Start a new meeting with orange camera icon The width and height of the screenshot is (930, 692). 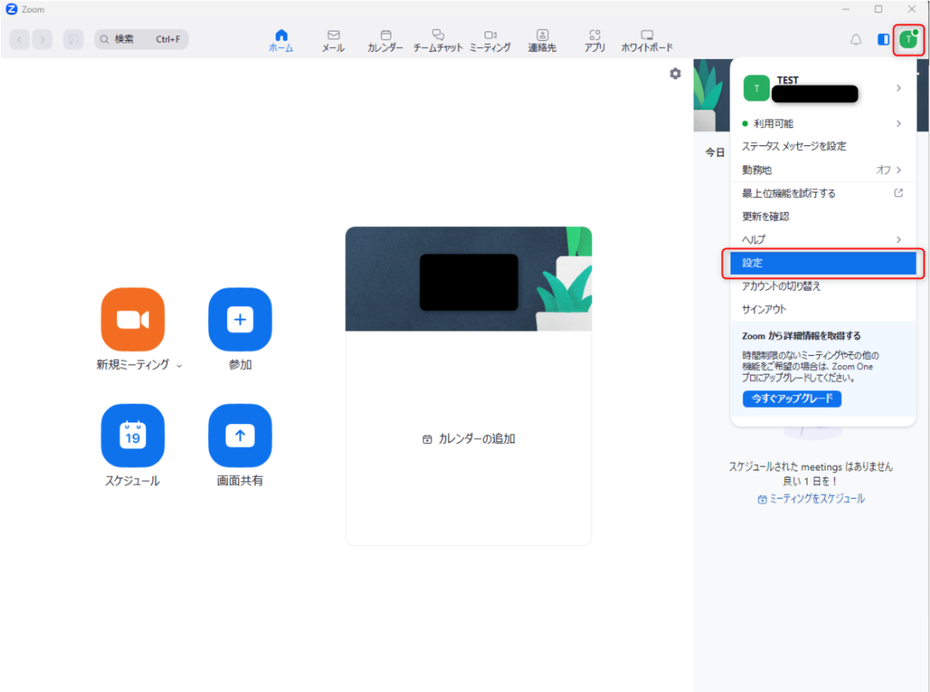(133, 319)
